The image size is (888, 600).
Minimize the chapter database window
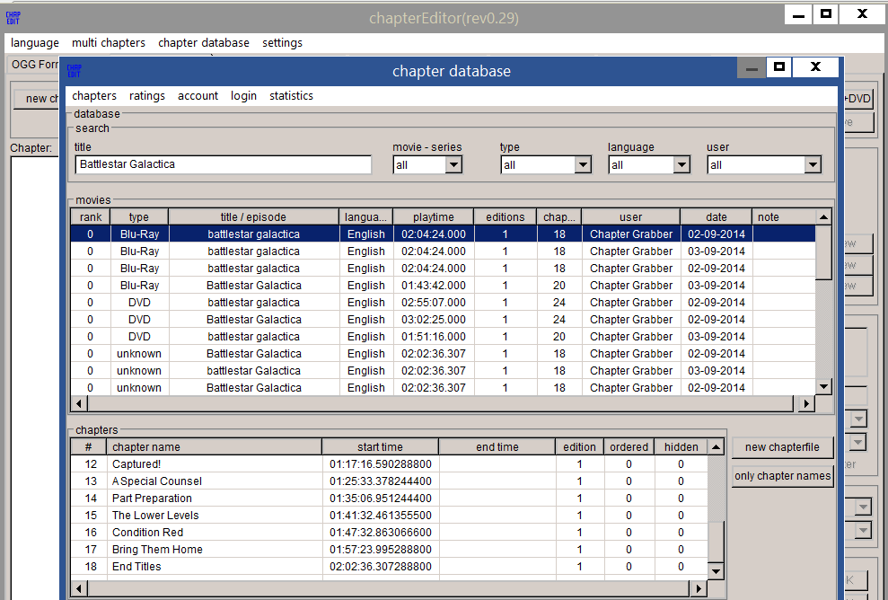pyautogui.click(x=752, y=67)
